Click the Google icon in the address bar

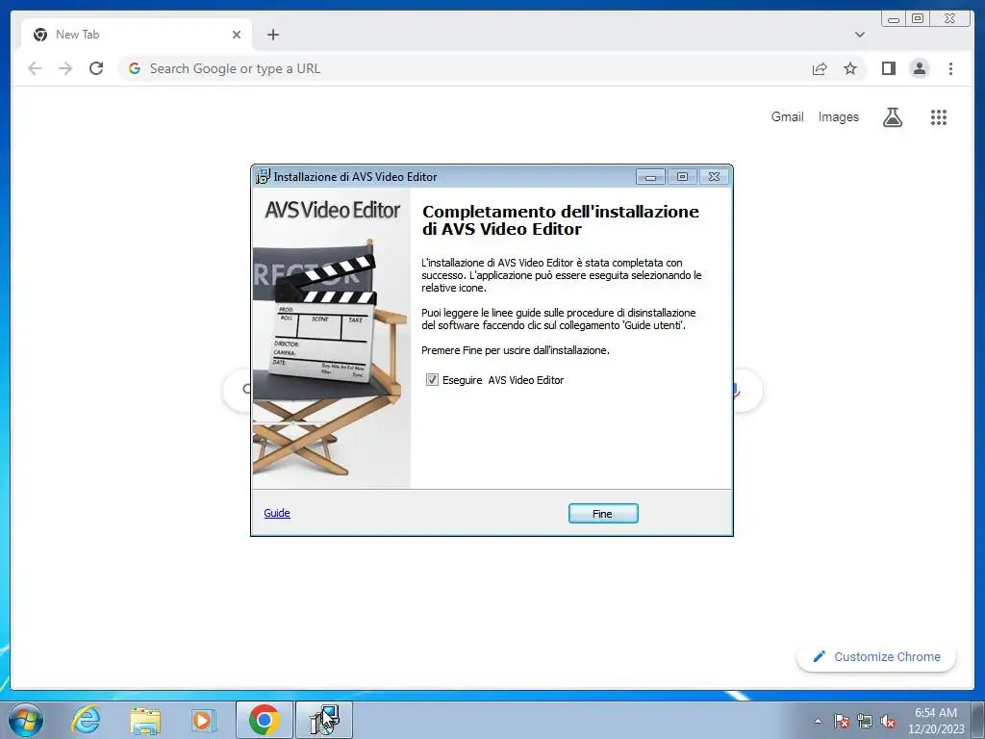pos(135,68)
